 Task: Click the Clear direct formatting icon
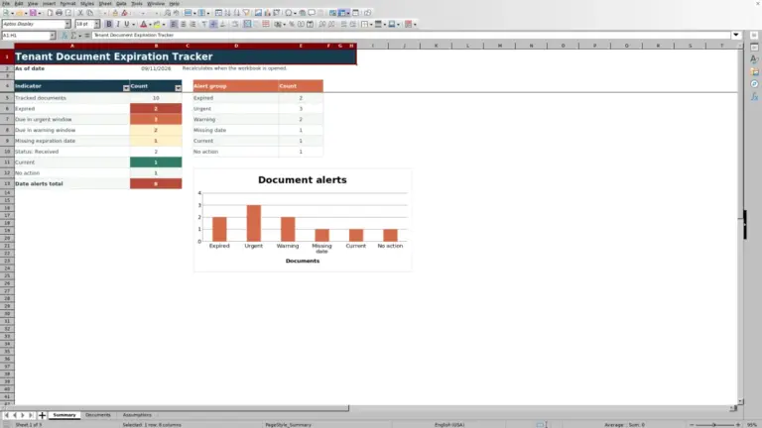pyautogui.click(x=124, y=13)
